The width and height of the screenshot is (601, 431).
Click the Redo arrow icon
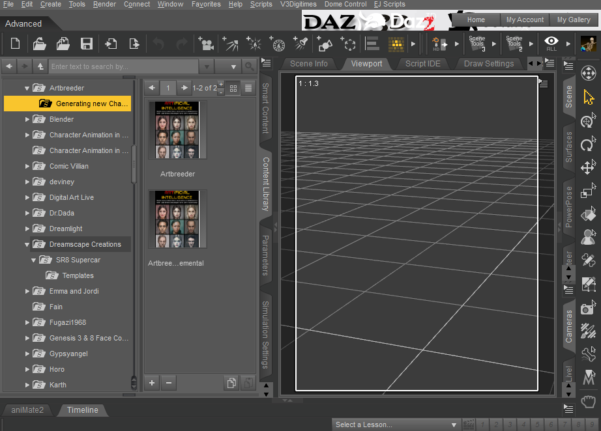pyautogui.click(x=182, y=44)
